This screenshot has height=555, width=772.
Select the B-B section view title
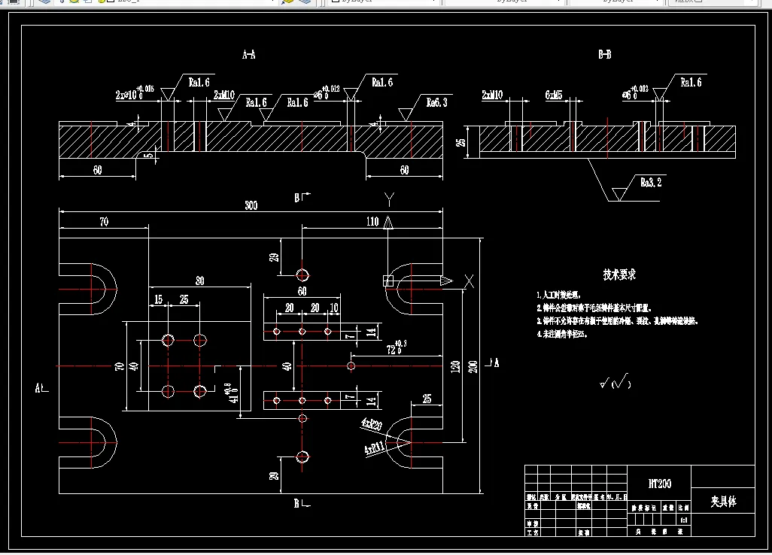(x=605, y=55)
